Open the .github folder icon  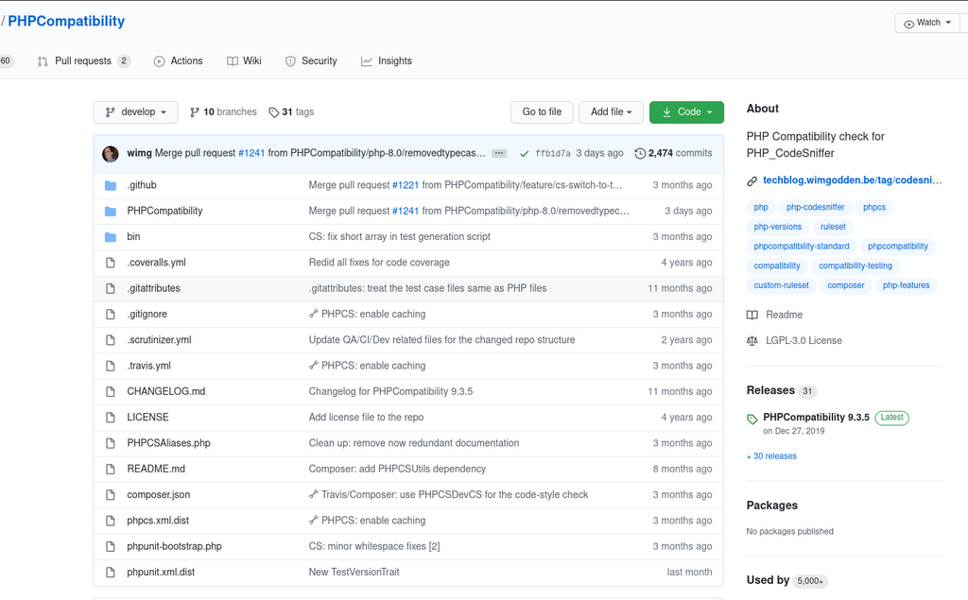pos(111,185)
